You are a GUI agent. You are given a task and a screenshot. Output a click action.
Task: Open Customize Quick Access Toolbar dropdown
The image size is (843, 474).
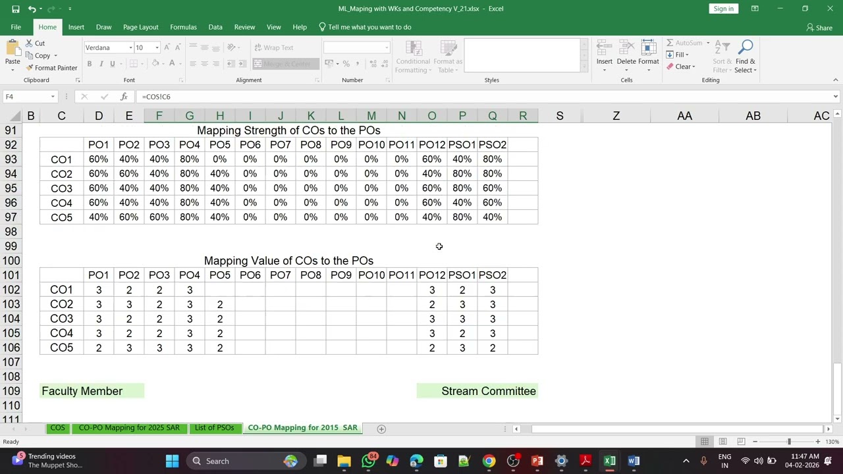tap(70, 9)
